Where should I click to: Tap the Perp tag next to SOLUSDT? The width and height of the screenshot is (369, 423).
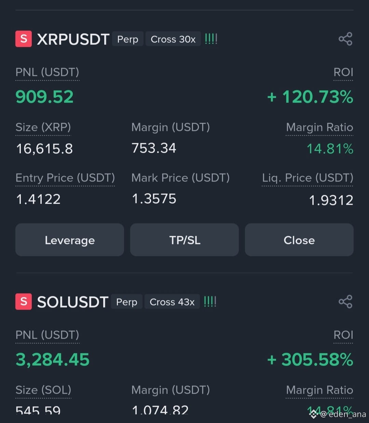[127, 302]
